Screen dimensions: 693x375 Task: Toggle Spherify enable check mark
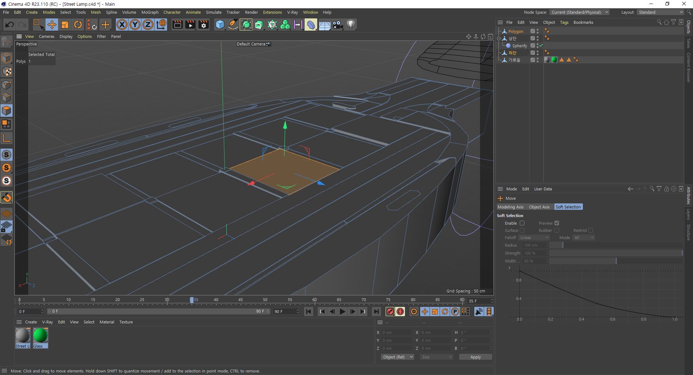point(541,45)
